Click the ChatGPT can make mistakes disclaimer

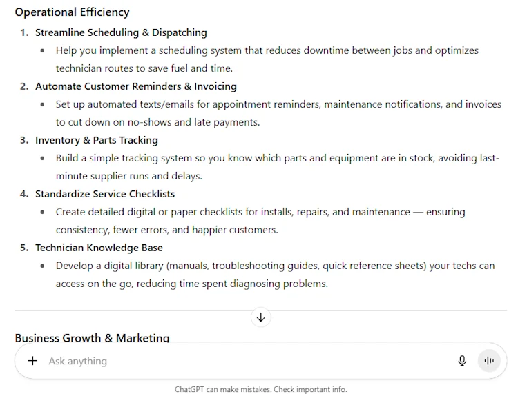pyautogui.click(x=260, y=389)
